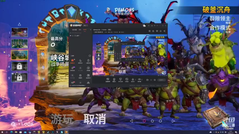Screen dimensions: 239x134
Task: Open the user avatar in app title bar
Action: [x=144, y=26]
